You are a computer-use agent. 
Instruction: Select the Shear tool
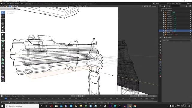3,77
